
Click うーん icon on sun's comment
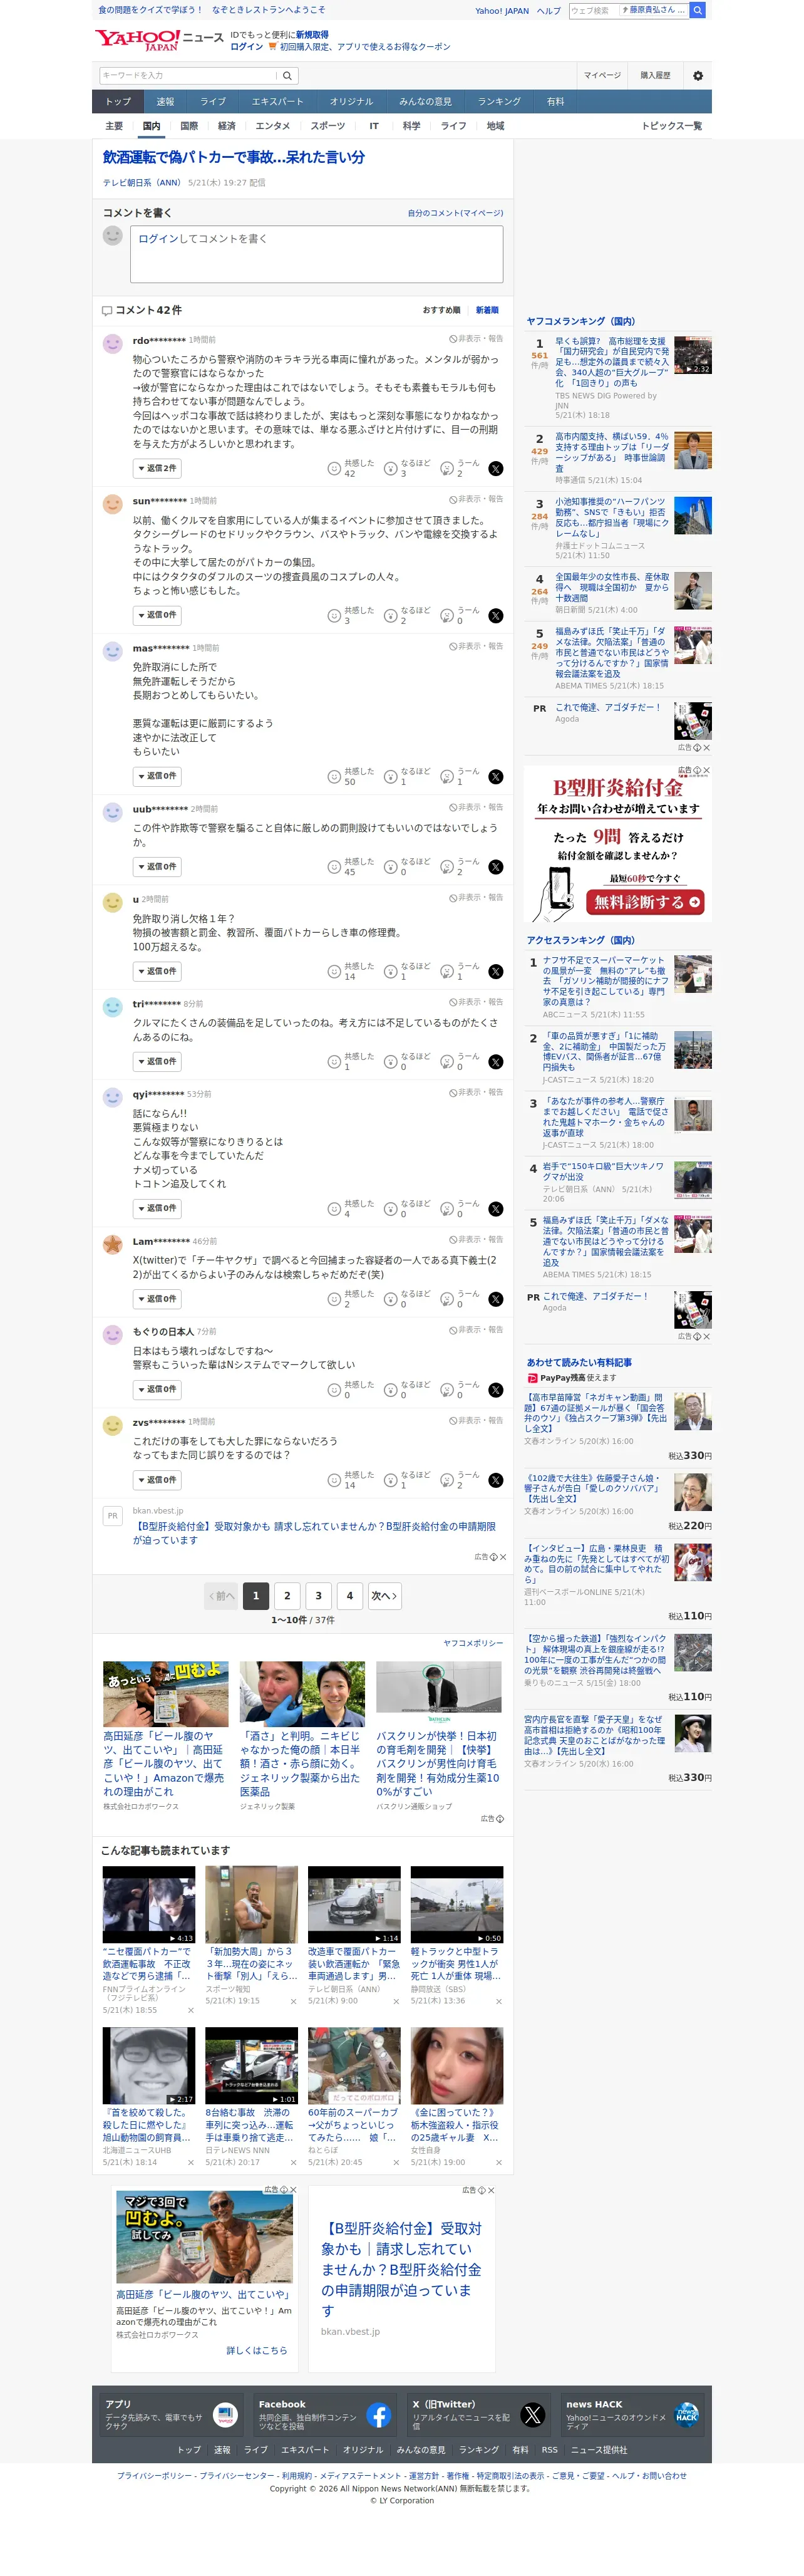click(447, 616)
